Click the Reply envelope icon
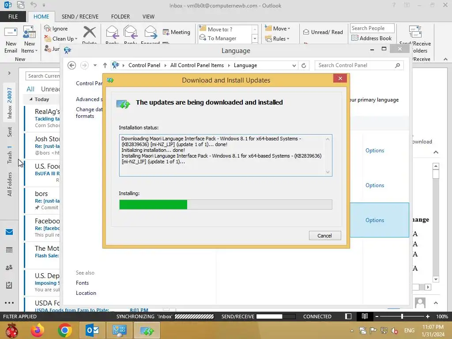This screenshot has width=452, height=339. tap(112, 32)
